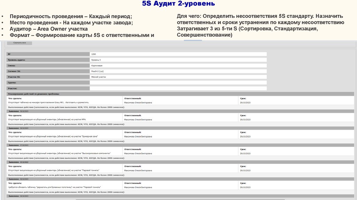The height and width of the screenshot is (200, 357).
Task: Select the task text mentioning участок MPA
Action: 47,120
